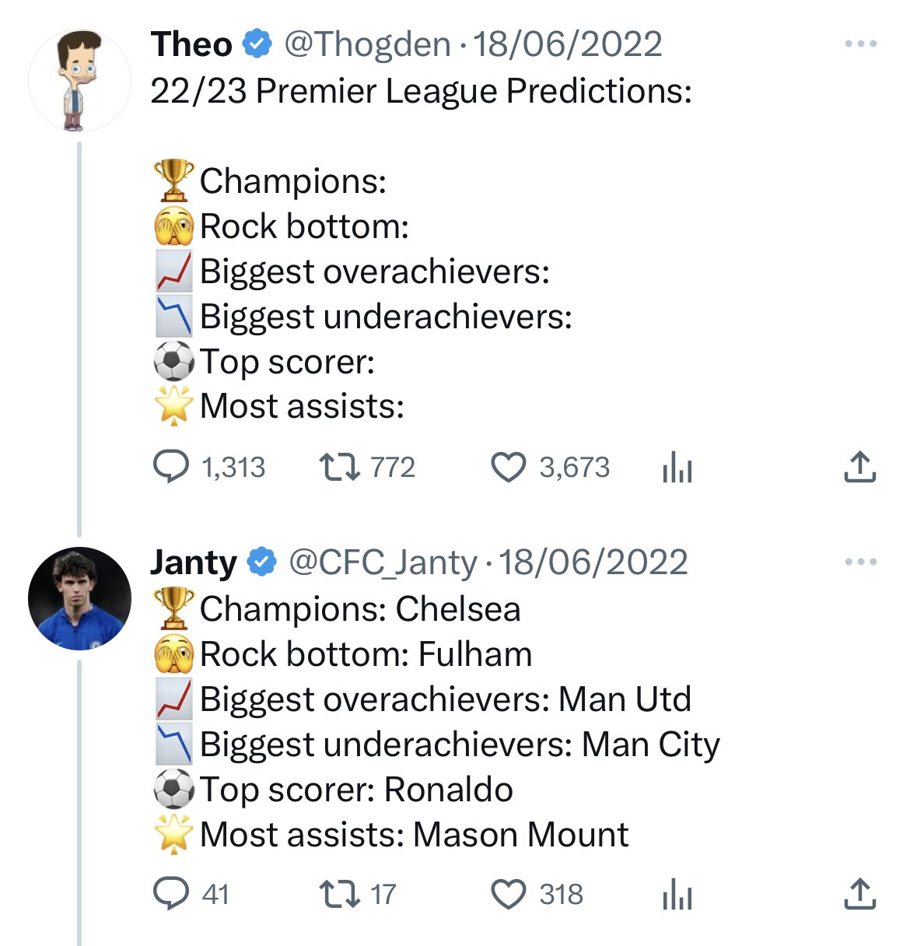Screen dimensions: 910x946
Task: Reply to Janty's tweet with 41 replies
Action: pos(171,894)
